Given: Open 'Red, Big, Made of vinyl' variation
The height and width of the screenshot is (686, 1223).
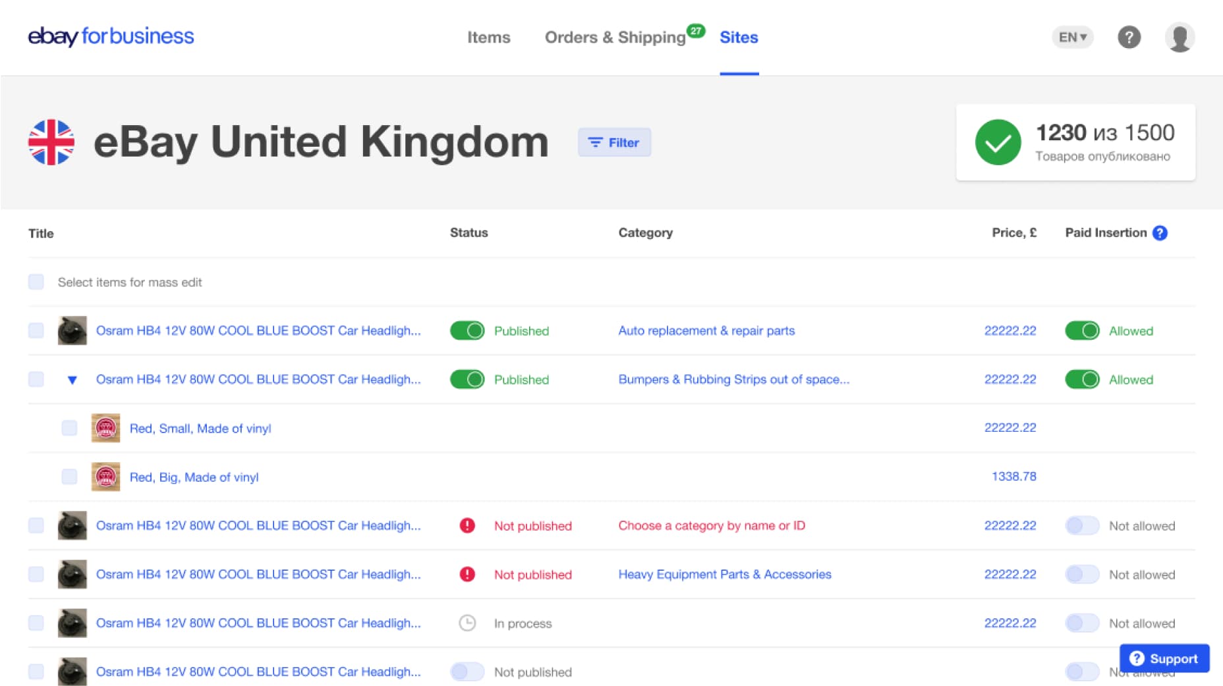Looking at the screenshot, I should pyautogui.click(x=194, y=477).
